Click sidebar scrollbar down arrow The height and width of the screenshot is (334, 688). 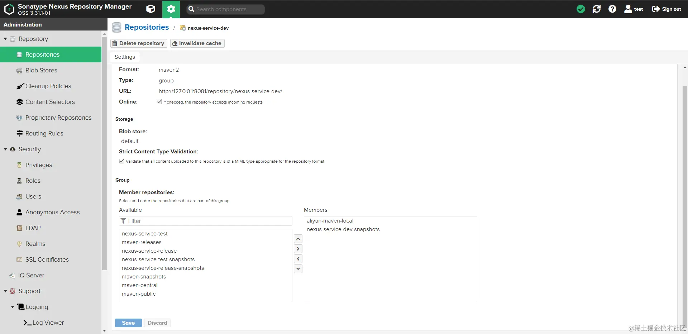(x=104, y=331)
